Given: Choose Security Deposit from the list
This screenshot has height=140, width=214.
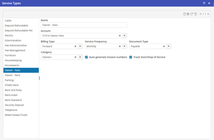Looking at the screenshot, I should click(x=14, y=105).
